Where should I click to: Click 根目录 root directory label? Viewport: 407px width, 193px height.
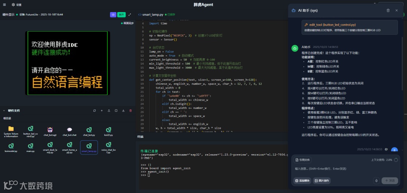[7, 118]
